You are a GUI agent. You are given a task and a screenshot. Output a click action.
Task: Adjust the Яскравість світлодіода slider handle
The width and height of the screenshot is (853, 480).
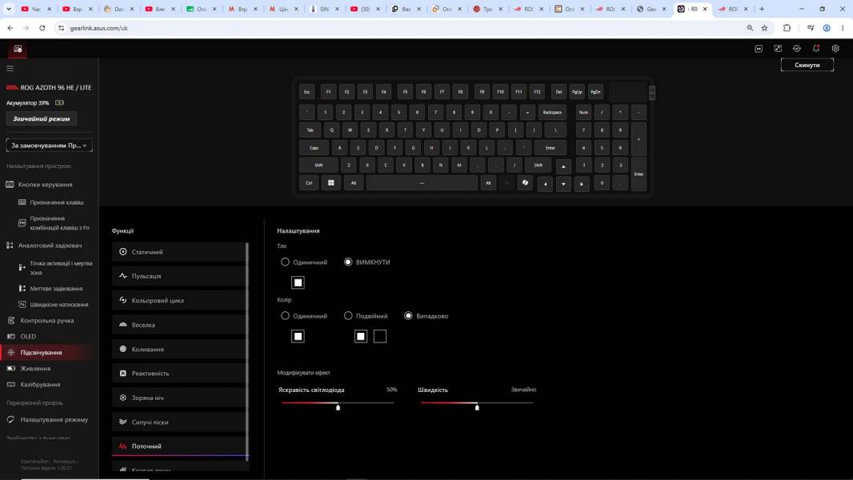(338, 406)
